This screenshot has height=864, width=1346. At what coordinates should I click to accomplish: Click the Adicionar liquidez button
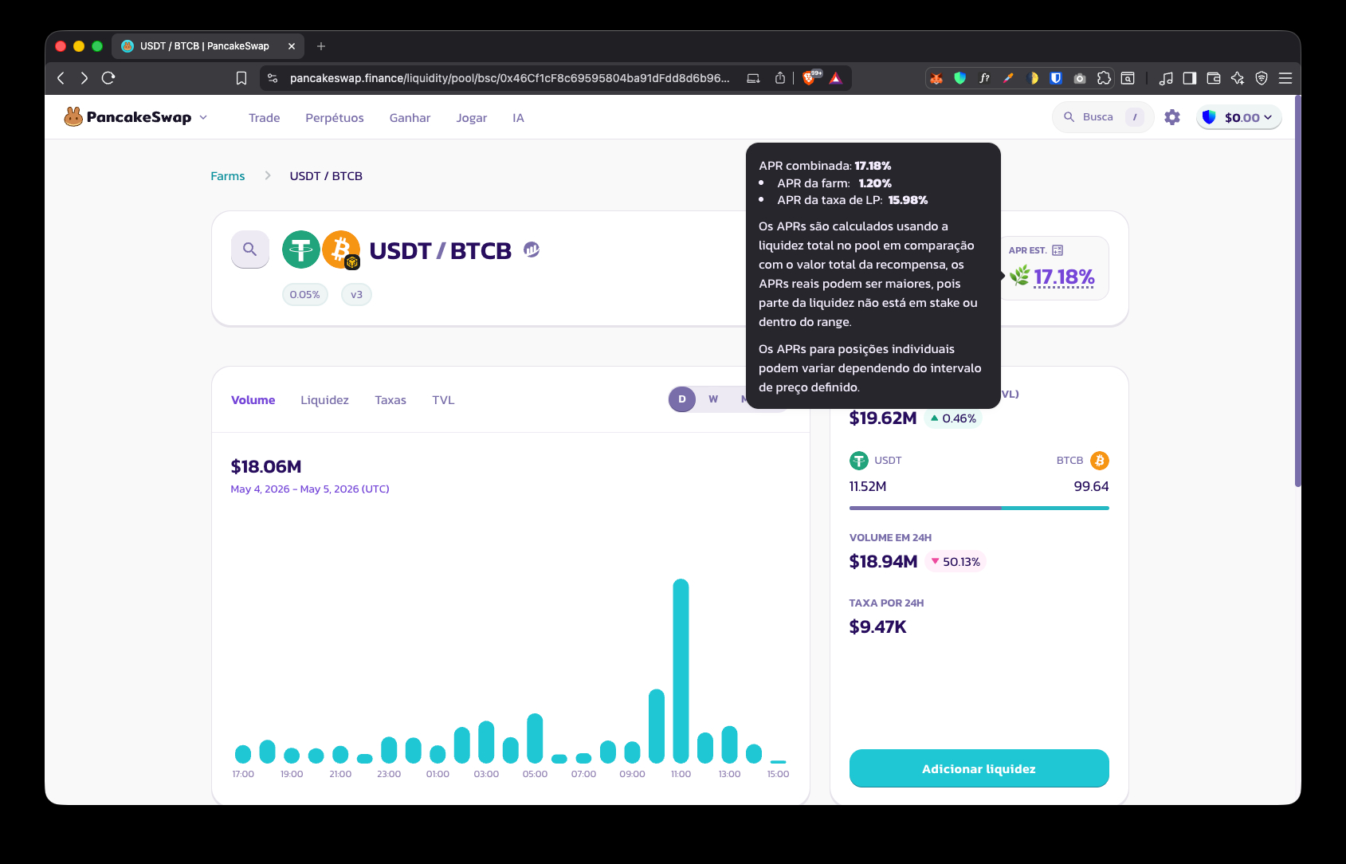[979, 768]
